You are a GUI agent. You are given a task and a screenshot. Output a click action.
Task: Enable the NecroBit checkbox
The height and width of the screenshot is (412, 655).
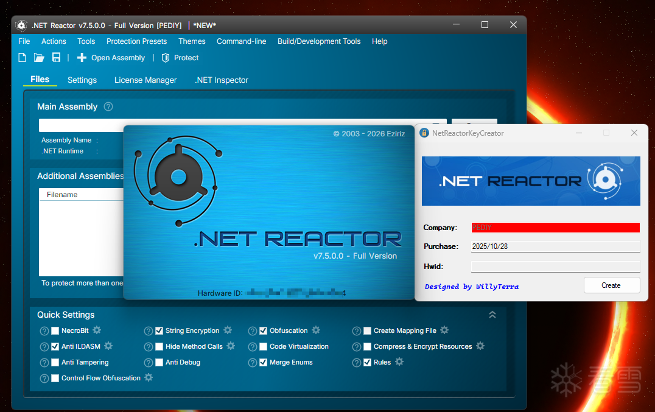click(55, 330)
